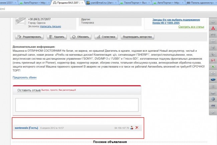Image resolution: width=217 pixels, height=145 pixels.
Task: Click the Обновить button
Action: [81, 37]
